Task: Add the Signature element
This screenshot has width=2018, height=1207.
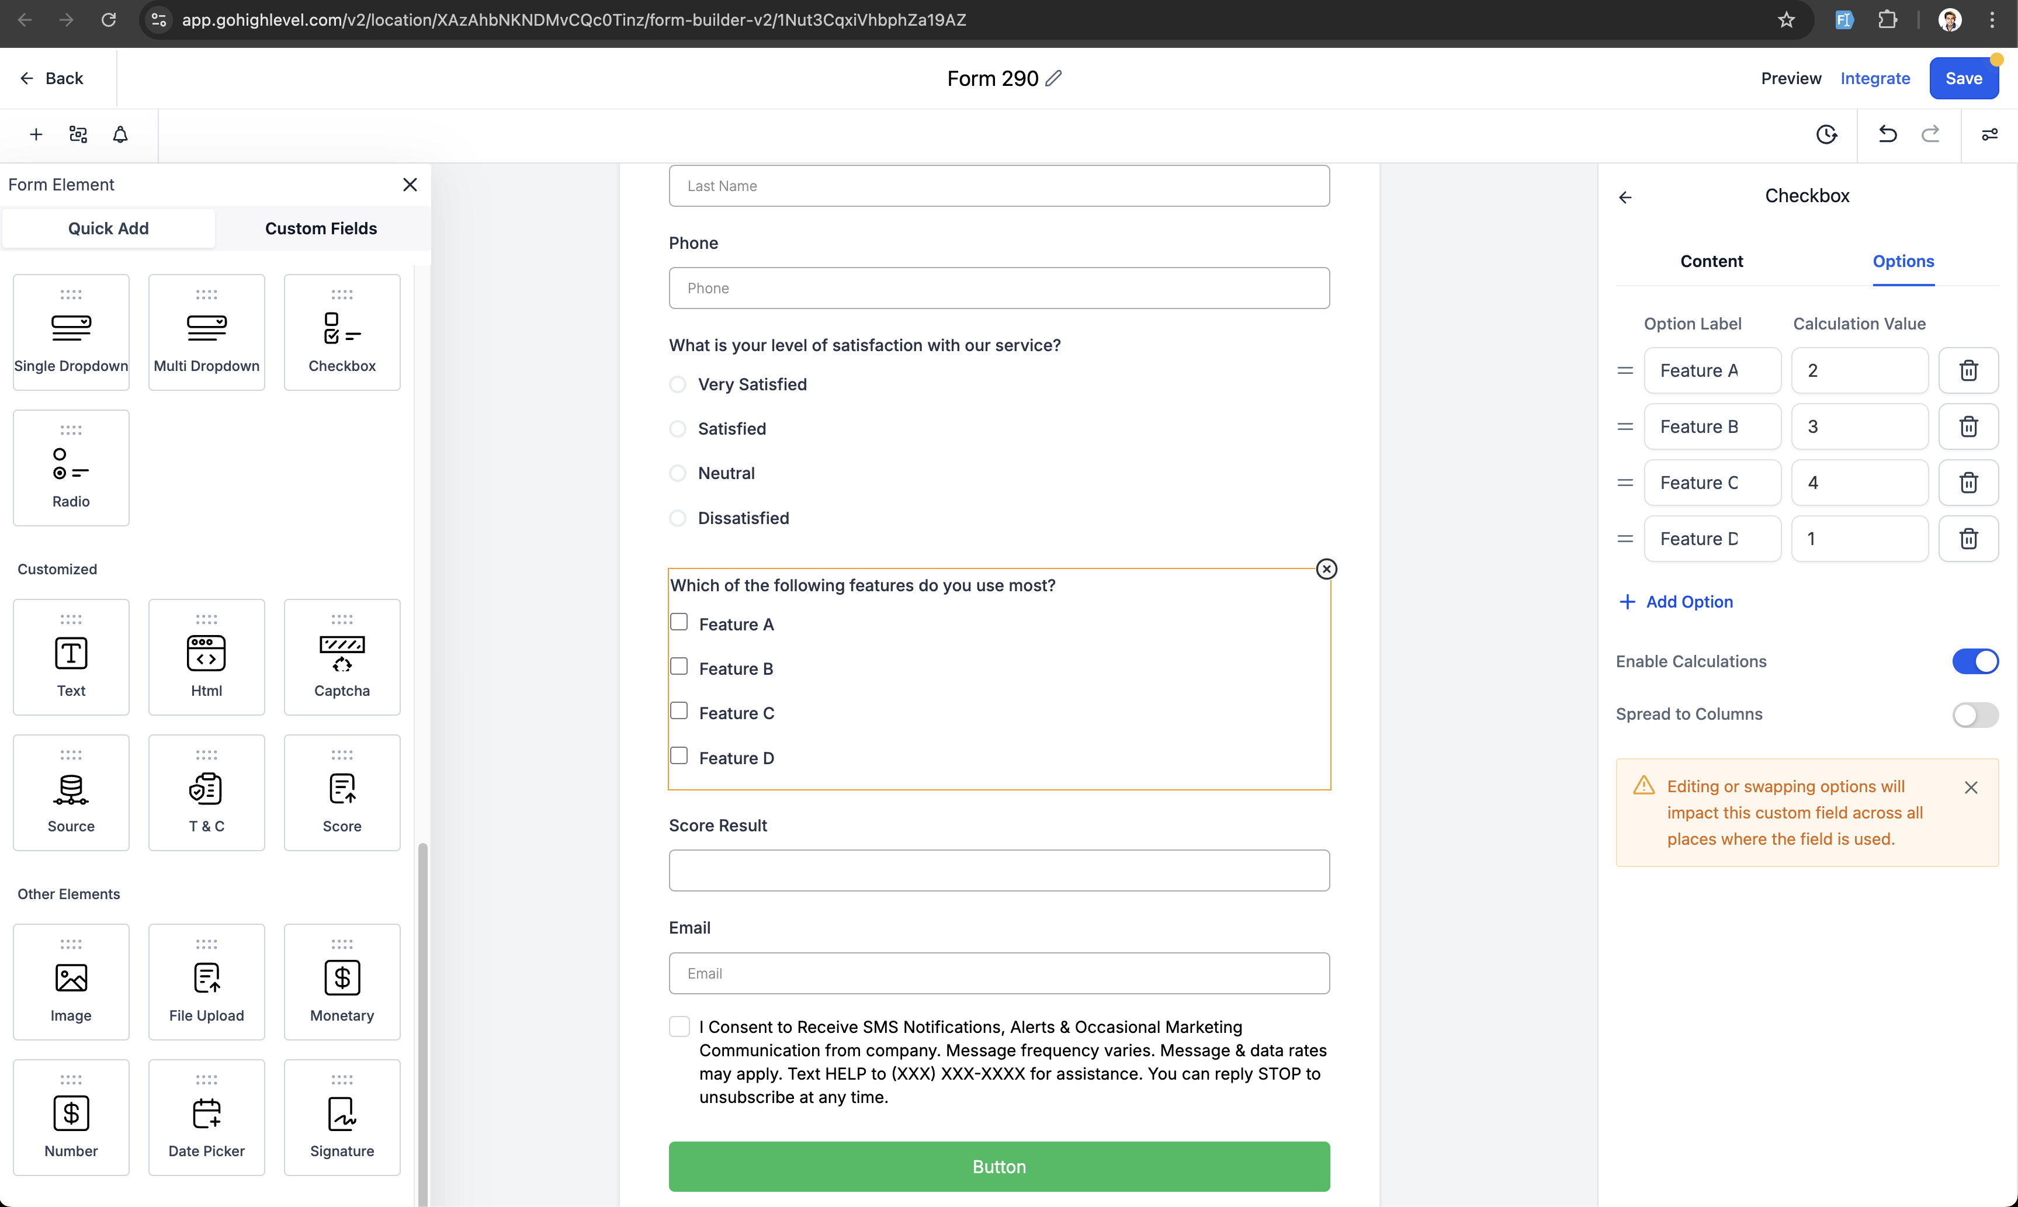Action: (342, 1116)
